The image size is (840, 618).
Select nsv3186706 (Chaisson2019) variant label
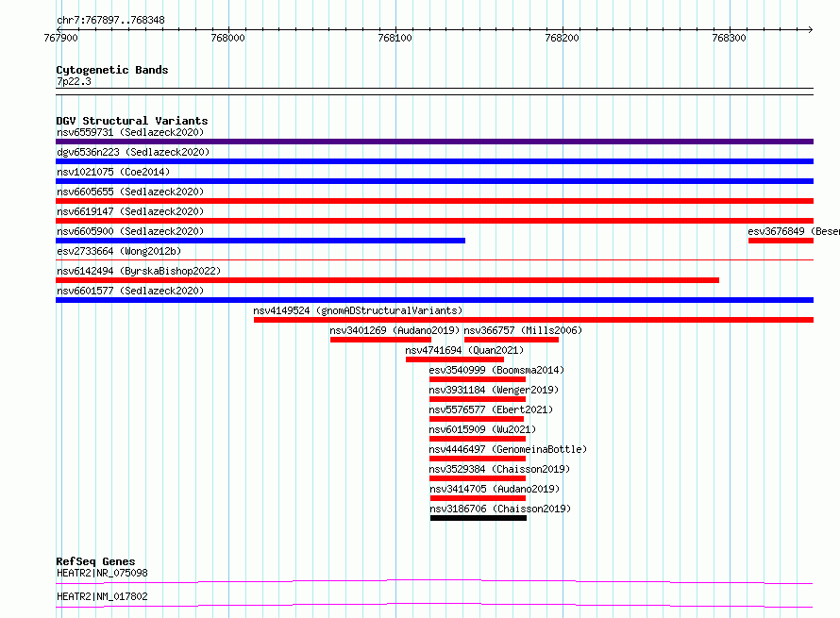(500, 509)
